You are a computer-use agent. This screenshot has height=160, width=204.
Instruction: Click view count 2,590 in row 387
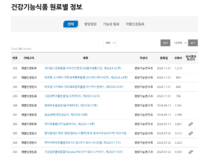(x=178, y=115)
